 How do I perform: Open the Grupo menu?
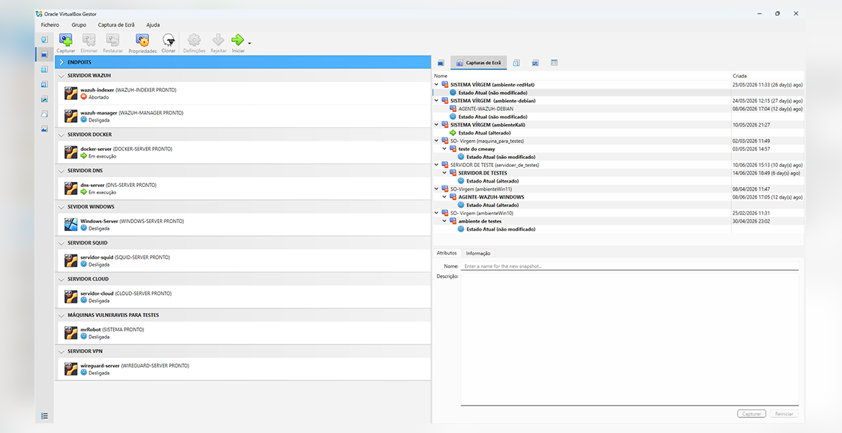pos(79,24)
